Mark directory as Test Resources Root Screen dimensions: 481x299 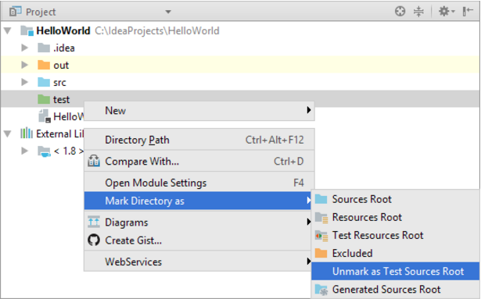396,235
